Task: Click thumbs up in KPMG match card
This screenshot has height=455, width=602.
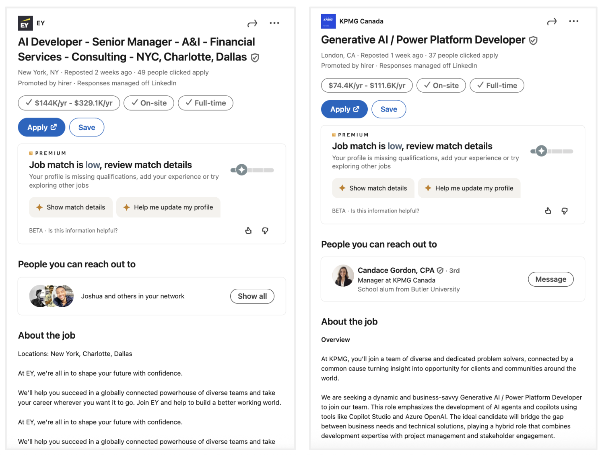Action: (x=548, y=211)
